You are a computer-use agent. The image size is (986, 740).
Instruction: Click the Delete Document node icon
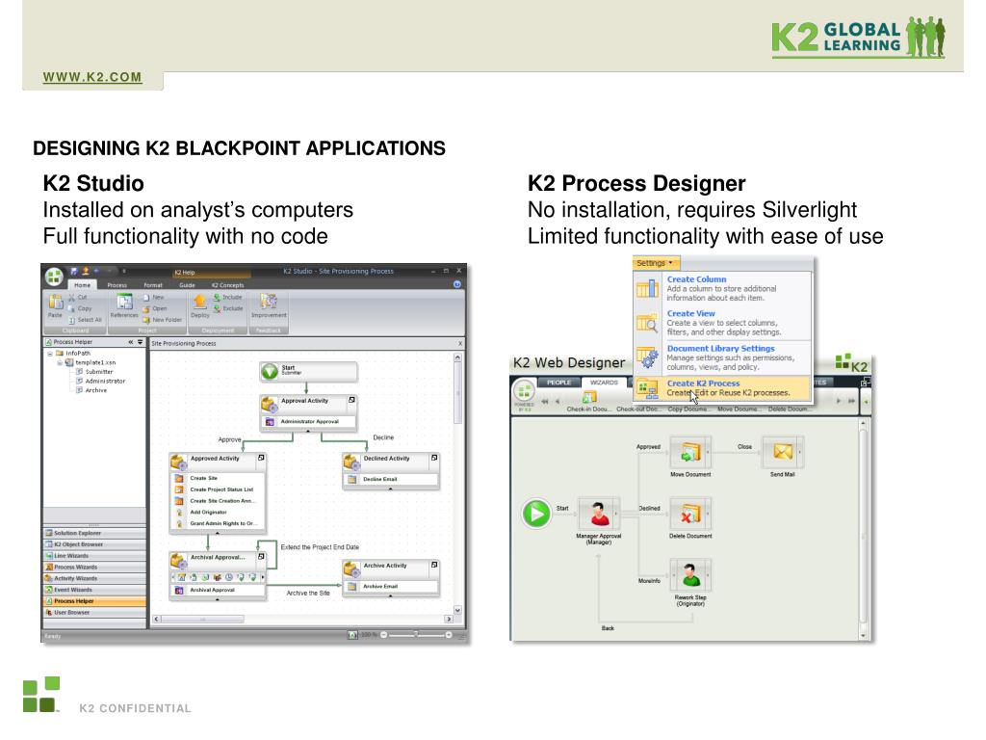(x=690, y=512)
